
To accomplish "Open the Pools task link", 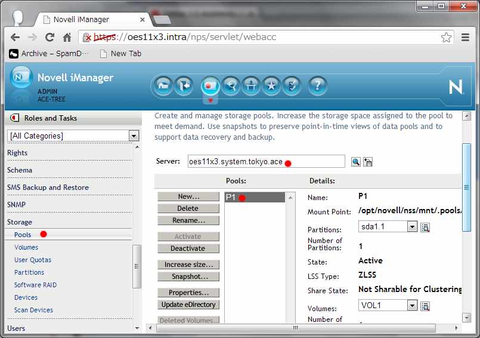I will [x=23, y=235].
